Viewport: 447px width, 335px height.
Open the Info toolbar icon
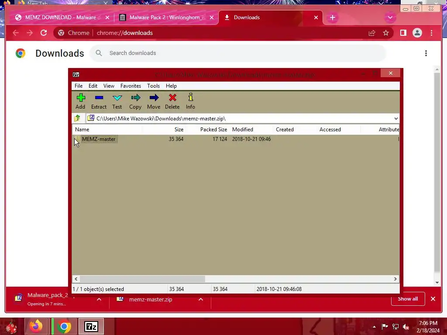(190, 101)
